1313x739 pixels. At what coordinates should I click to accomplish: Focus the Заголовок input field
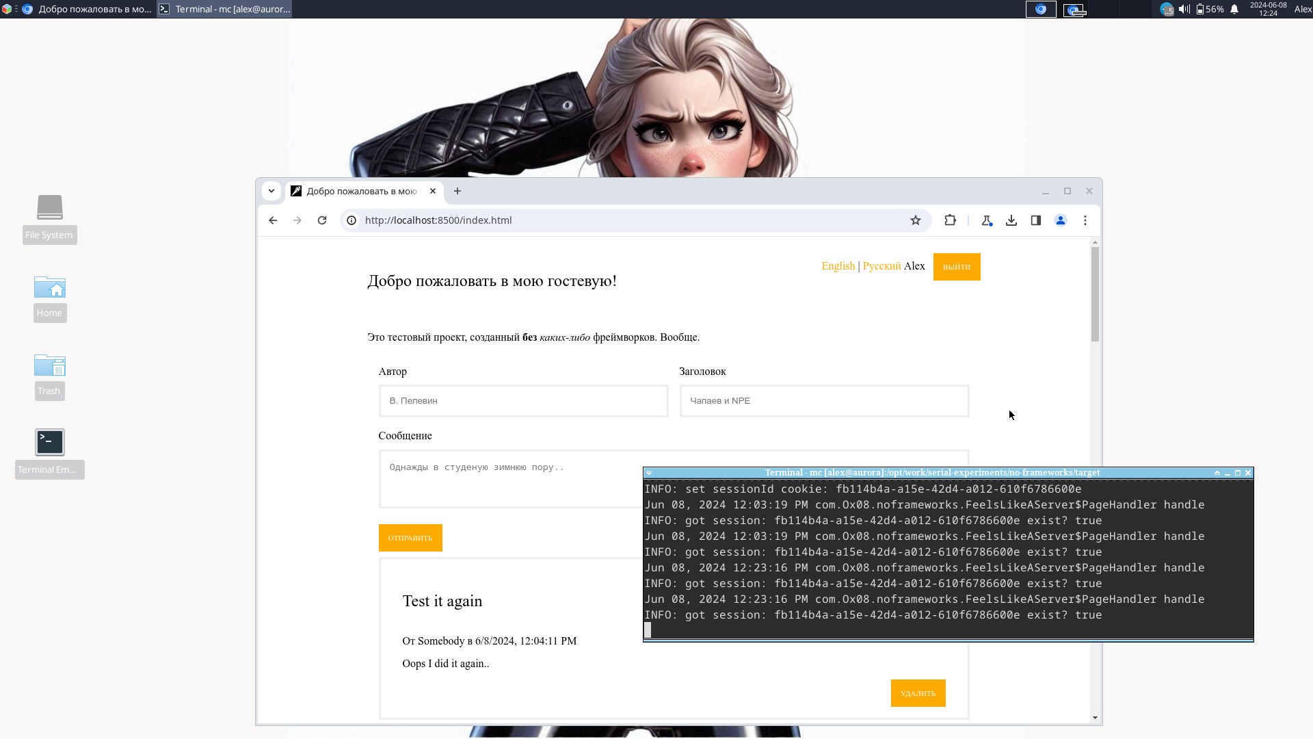(824, 401)
